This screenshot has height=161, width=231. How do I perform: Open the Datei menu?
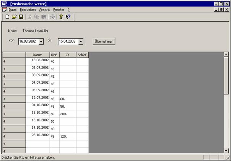coord(13,10)
